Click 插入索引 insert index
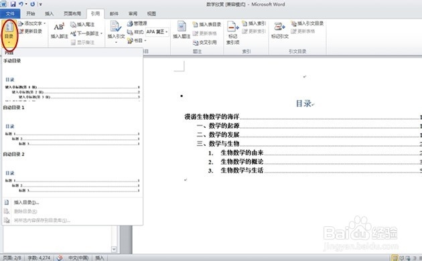This screenshot has height=261, width=422. (x=254, y=23)
